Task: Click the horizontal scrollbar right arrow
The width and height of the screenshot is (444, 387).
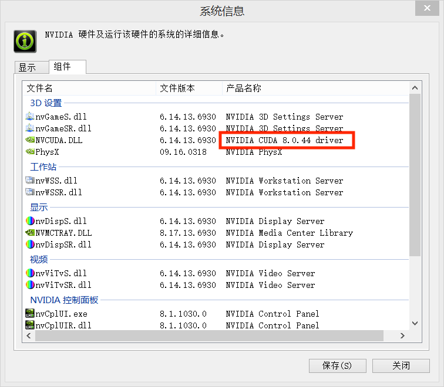Action: click(402, 335)
